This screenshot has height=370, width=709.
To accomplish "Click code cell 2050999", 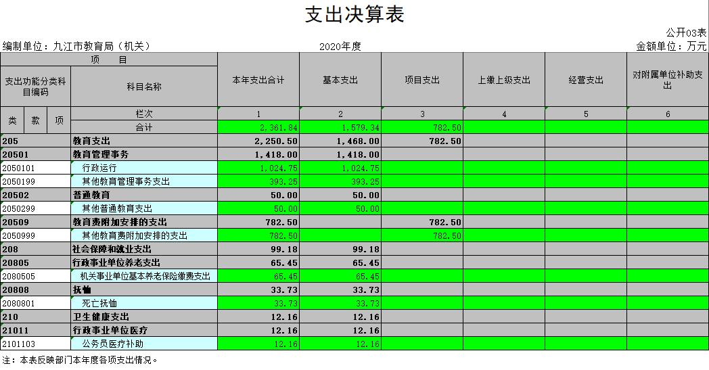I will tap(35, 235).
